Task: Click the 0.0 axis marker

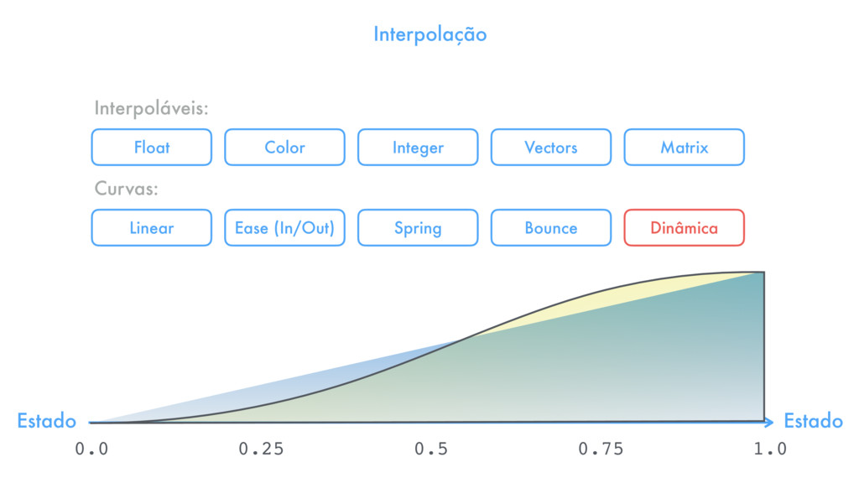Action: pos(91,449)
